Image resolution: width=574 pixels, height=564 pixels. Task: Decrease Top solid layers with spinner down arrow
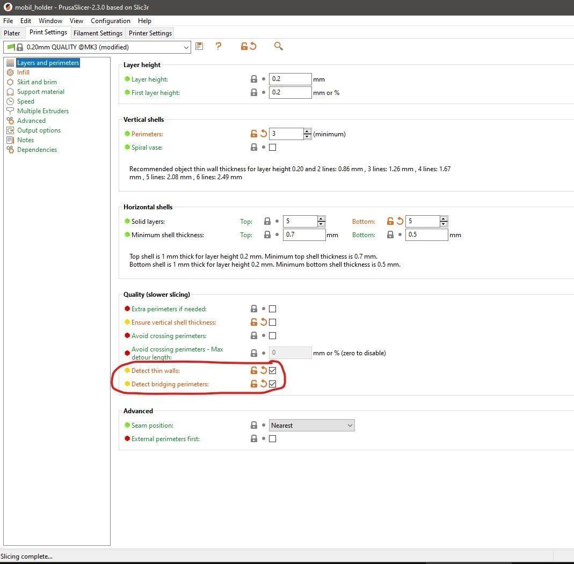(x=321, y=224)
